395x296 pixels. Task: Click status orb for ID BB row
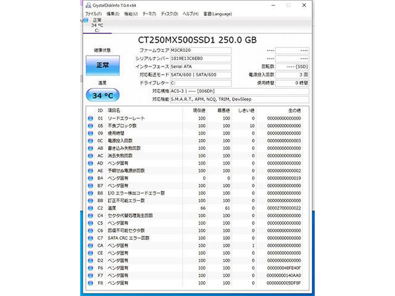pyautogui.click(x=91, y=200)
